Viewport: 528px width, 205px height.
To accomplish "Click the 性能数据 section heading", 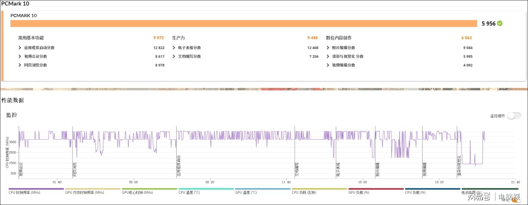I will [13, 100].
